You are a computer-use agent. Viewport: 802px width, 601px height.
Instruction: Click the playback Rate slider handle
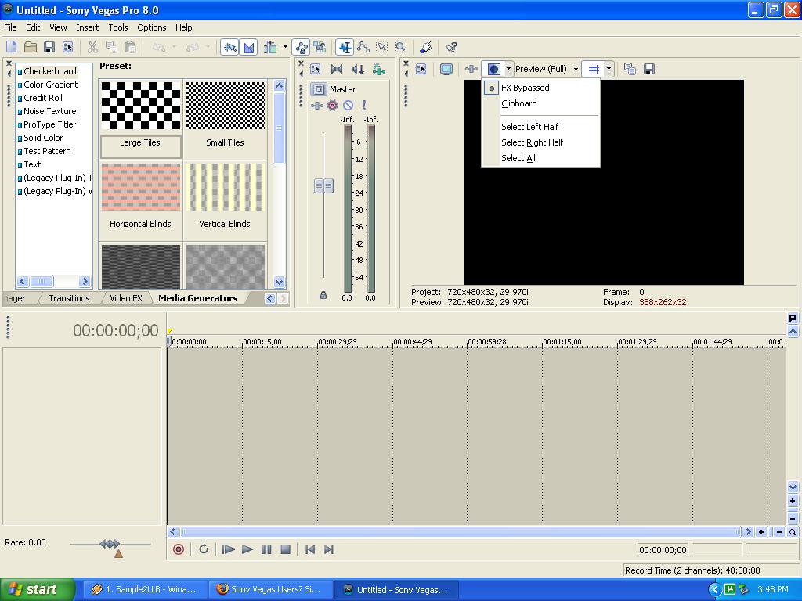point(110,544)
